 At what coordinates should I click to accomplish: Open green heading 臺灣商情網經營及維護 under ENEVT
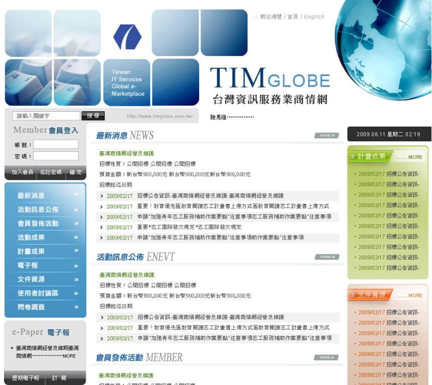click(x=127, y=275)
